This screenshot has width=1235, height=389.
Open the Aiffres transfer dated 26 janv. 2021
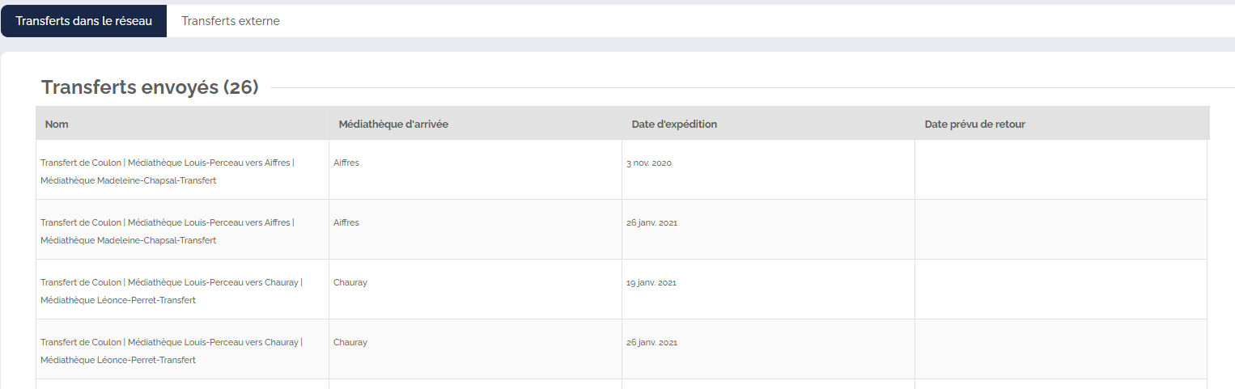168,231
